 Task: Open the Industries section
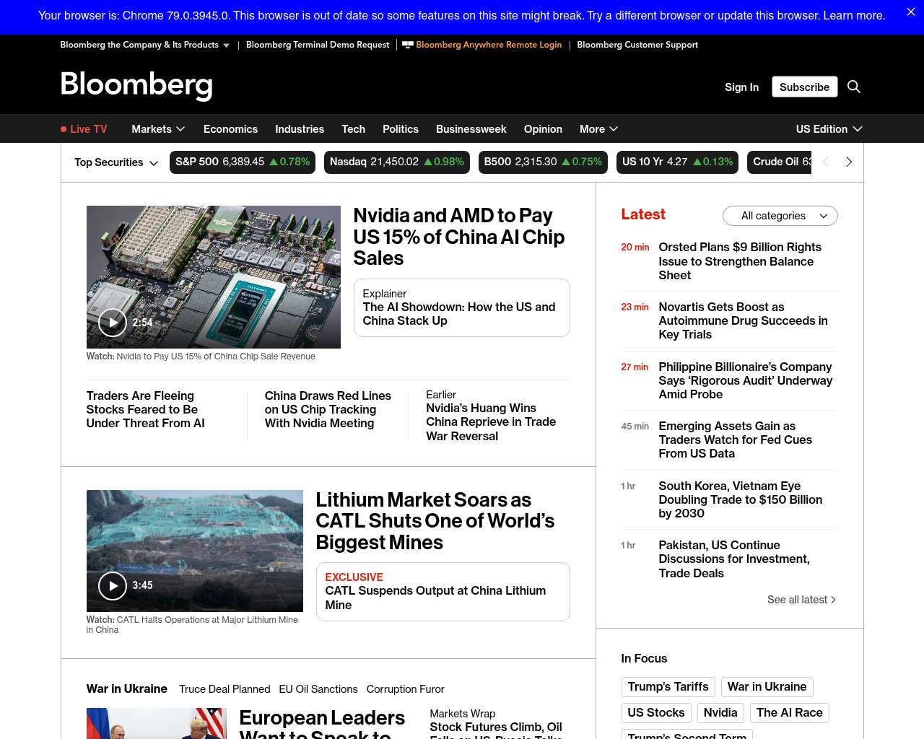point(300,129)
